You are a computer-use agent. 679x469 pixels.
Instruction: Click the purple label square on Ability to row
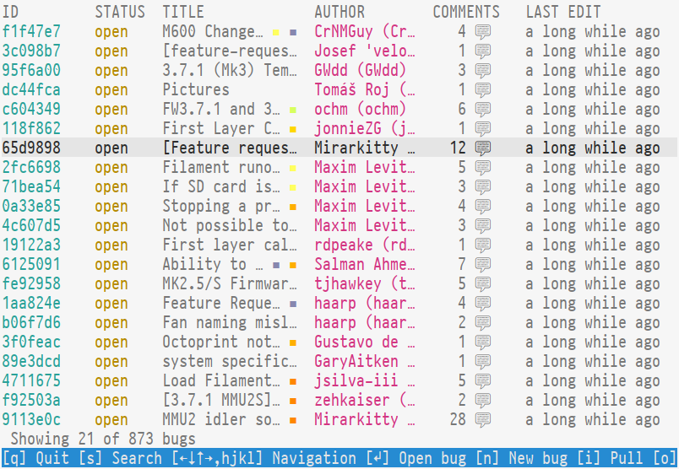tap(276, 265)
